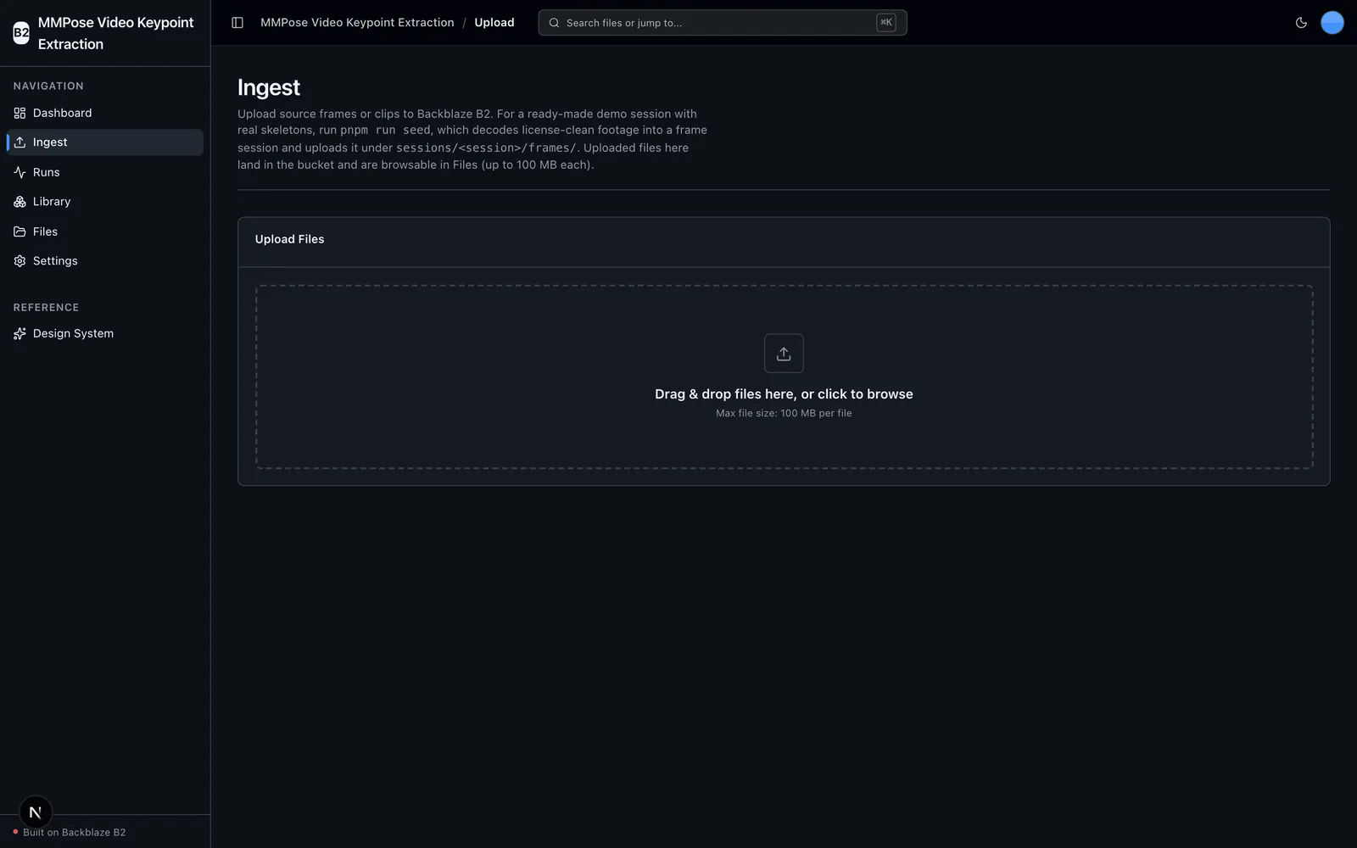The image size is (1357, 848).
Task: Focus the Search files or jump to field
Action: (723, 23)
